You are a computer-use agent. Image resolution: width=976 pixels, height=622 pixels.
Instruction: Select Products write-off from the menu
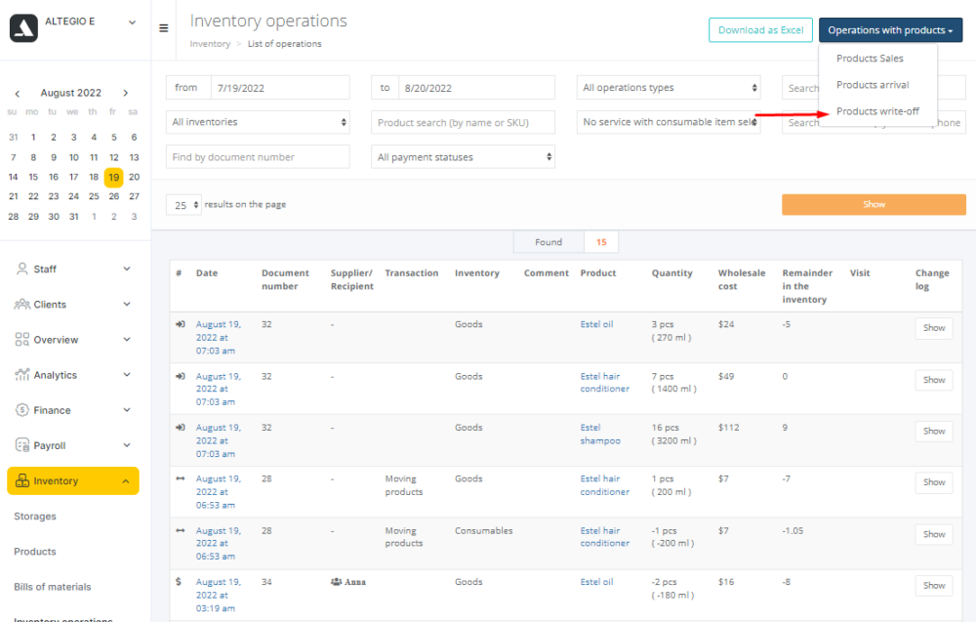click(x=877, y=111)
